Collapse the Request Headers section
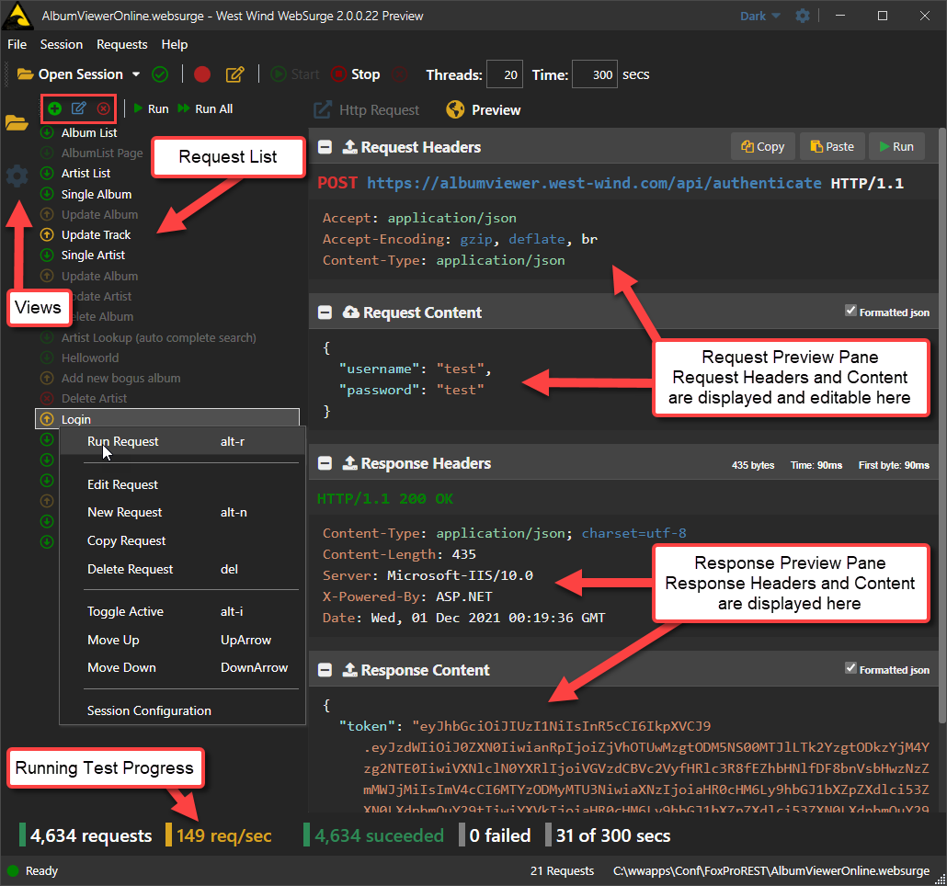 pos(325,147)
